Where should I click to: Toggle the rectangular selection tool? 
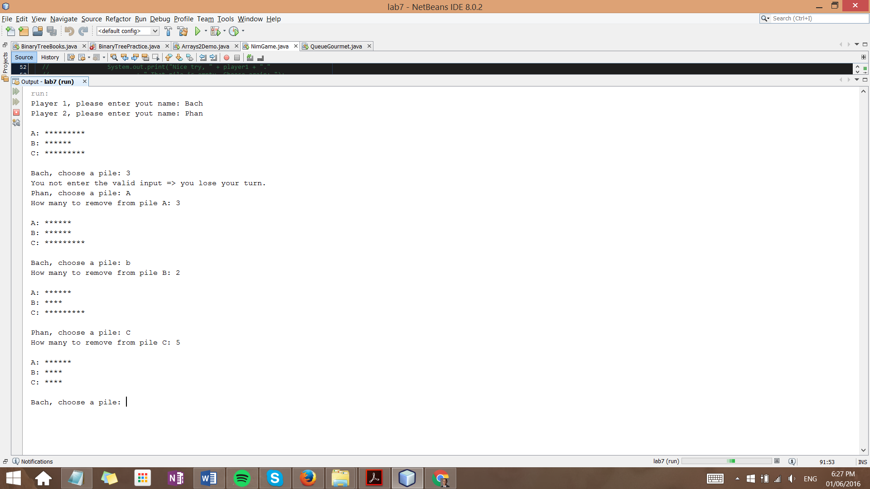[x=156, y=58]
